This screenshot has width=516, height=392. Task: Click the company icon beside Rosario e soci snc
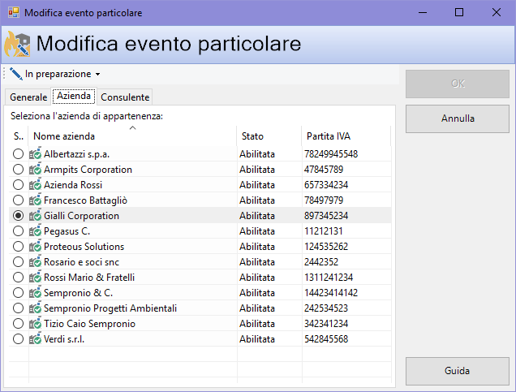[35, 262]
